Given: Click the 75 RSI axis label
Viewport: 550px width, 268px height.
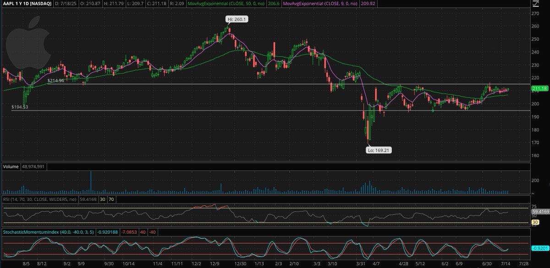Looking at the screenshot, I should coord(533,207).
